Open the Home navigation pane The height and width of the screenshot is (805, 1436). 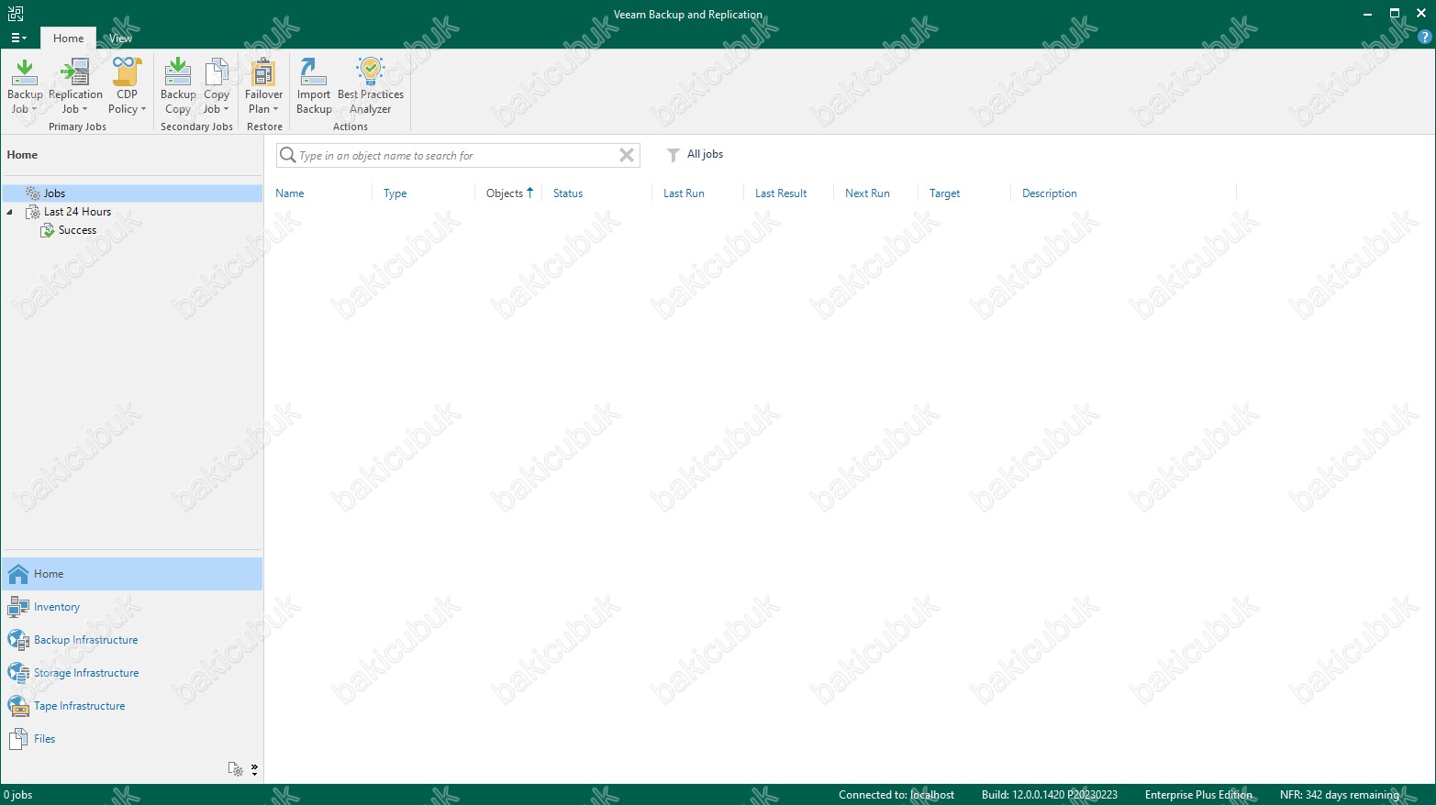132,574
